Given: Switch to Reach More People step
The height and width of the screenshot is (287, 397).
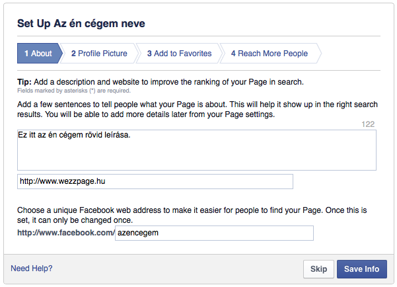Looking at the screenshot, I should (x=270, y=54).
